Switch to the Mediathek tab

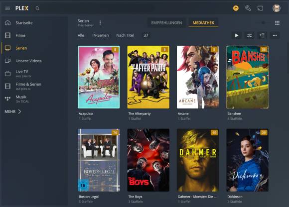(203, 23)
